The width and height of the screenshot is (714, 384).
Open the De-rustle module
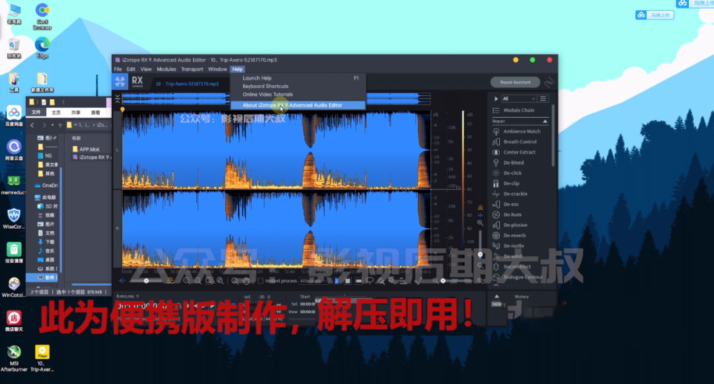click(513, 246)
